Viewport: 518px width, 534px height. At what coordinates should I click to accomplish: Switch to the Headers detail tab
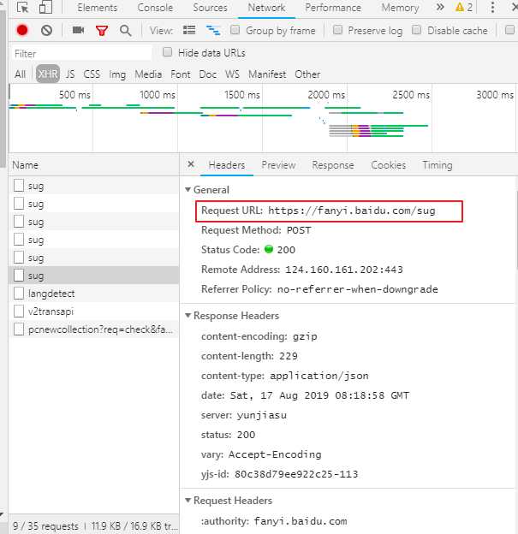click(227, 165)
